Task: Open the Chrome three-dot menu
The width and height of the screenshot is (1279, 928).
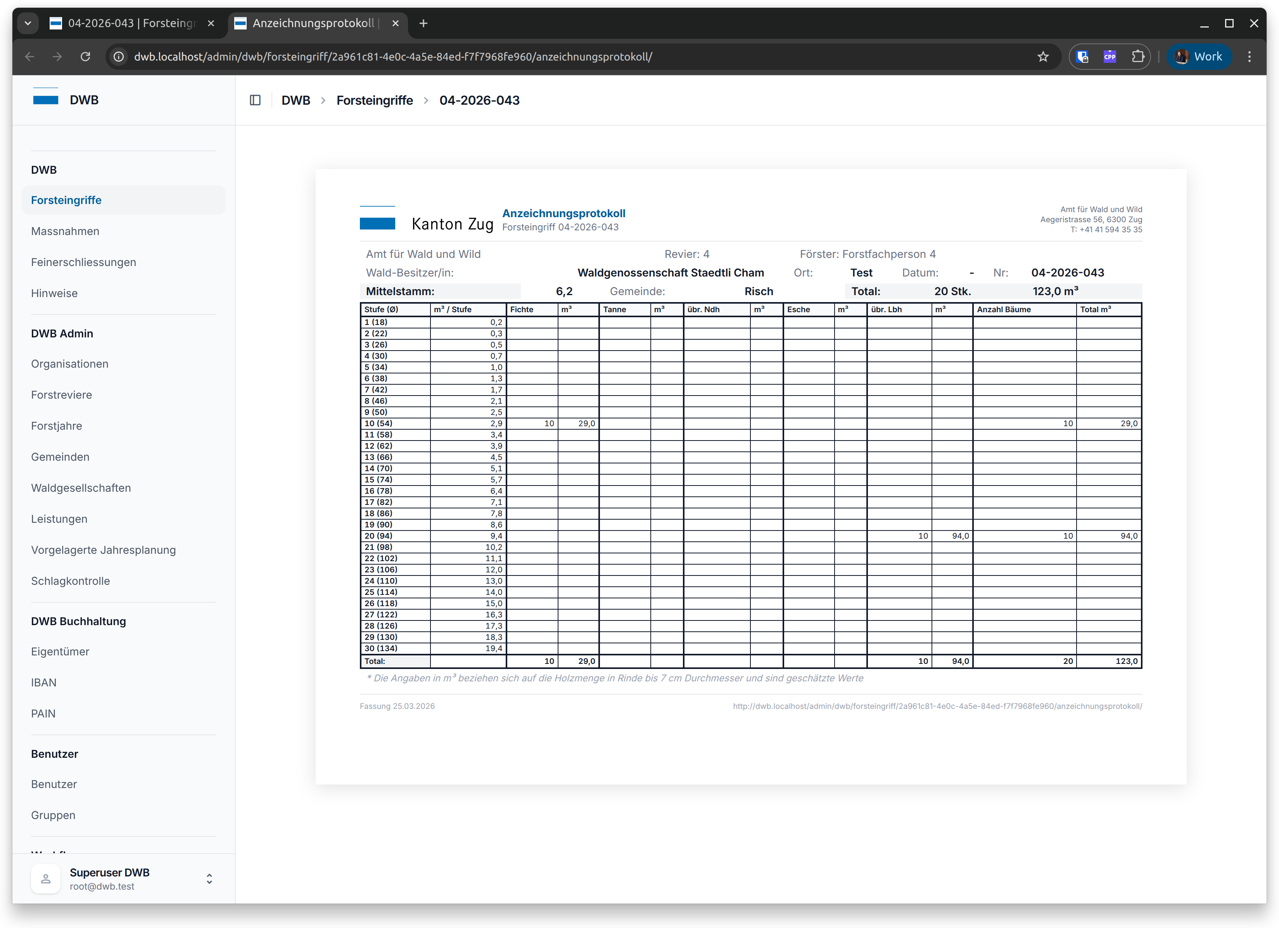Action: [x=1249, y=56]
